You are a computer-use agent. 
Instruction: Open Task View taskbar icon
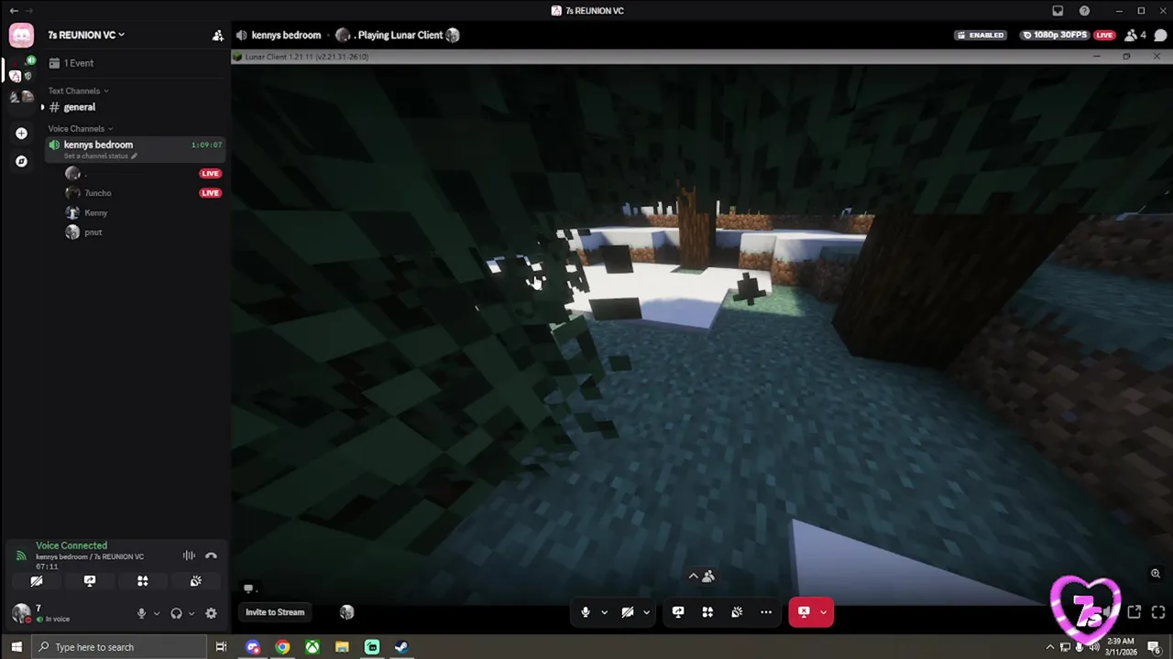[221, 647]
